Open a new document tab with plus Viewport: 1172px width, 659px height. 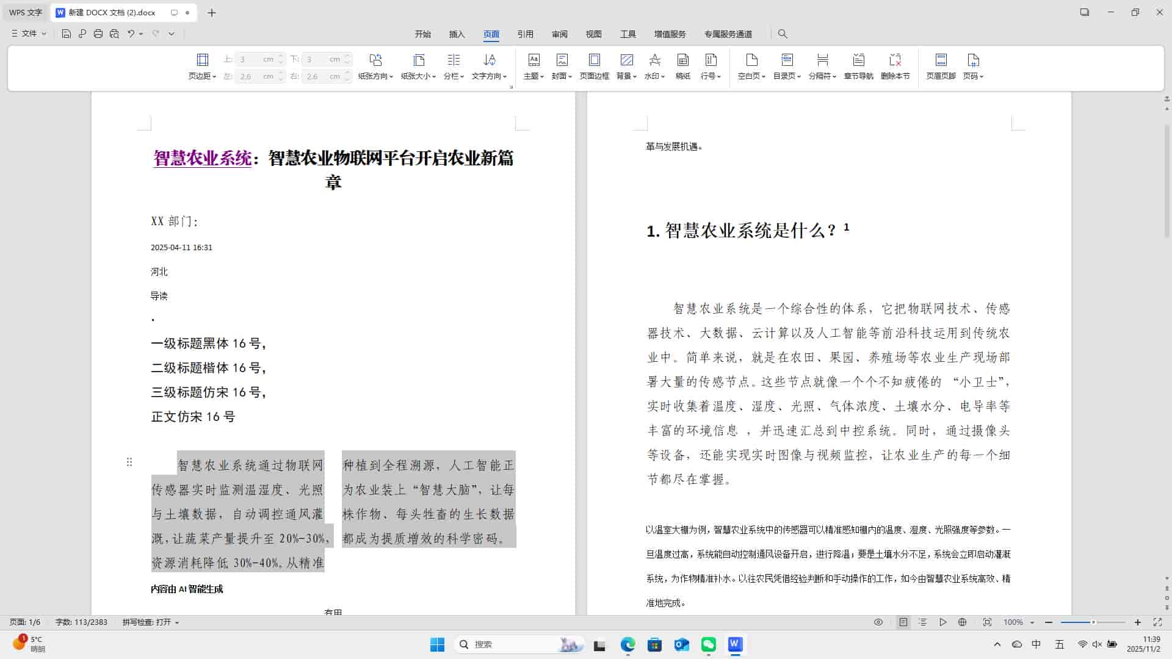click(212, 12)
